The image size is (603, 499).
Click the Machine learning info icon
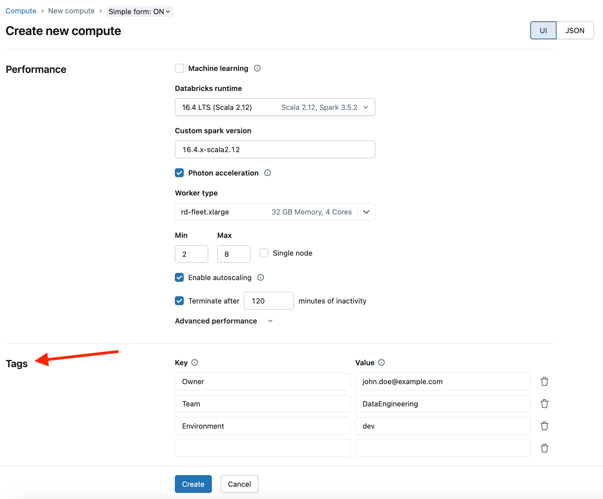click(257, 68)
